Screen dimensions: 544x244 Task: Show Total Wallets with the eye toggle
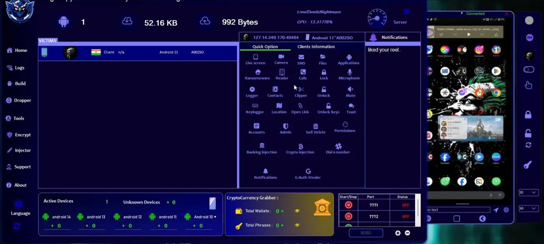[297, 211]
